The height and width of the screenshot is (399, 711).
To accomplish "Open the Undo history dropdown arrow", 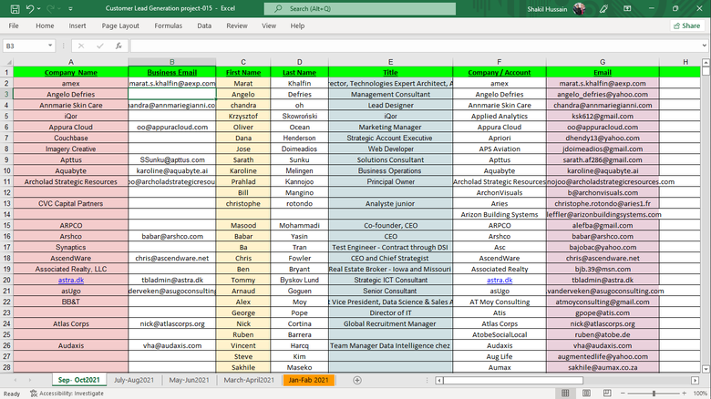I will 39,8.
